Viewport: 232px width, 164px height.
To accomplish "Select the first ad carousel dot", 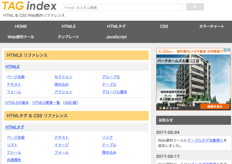I will coord(160,108).
